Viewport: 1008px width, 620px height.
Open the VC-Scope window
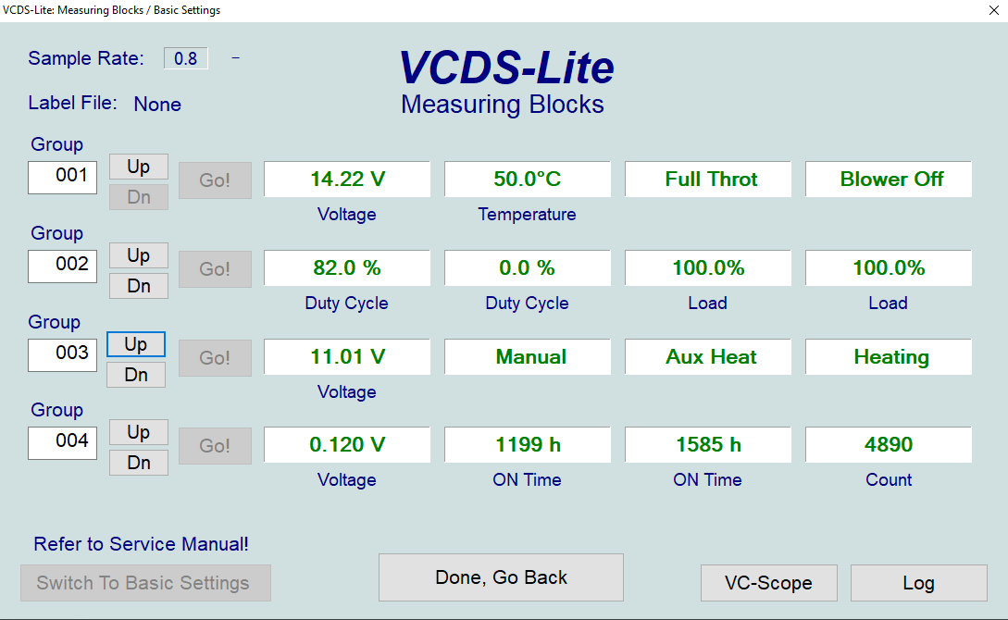(x=768, y=583)
